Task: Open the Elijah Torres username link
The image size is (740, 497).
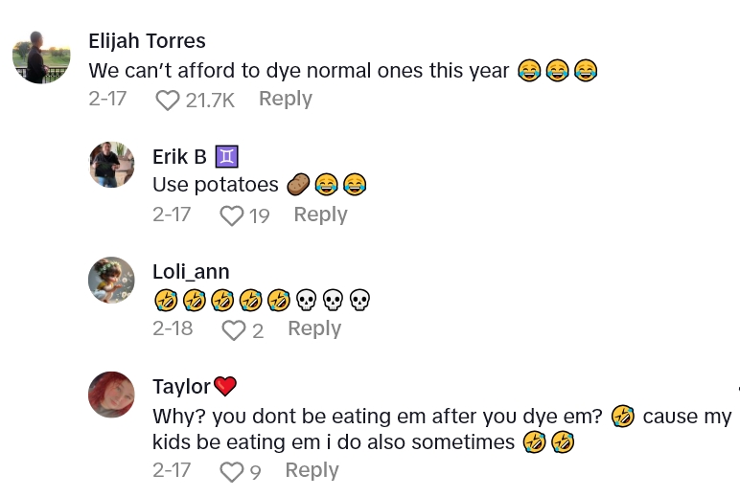Action: click(147, 41)
